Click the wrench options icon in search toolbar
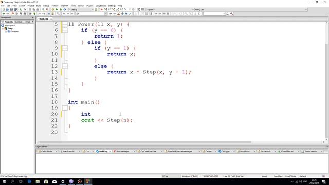This screenshot has height=185, width=329. 231,14
